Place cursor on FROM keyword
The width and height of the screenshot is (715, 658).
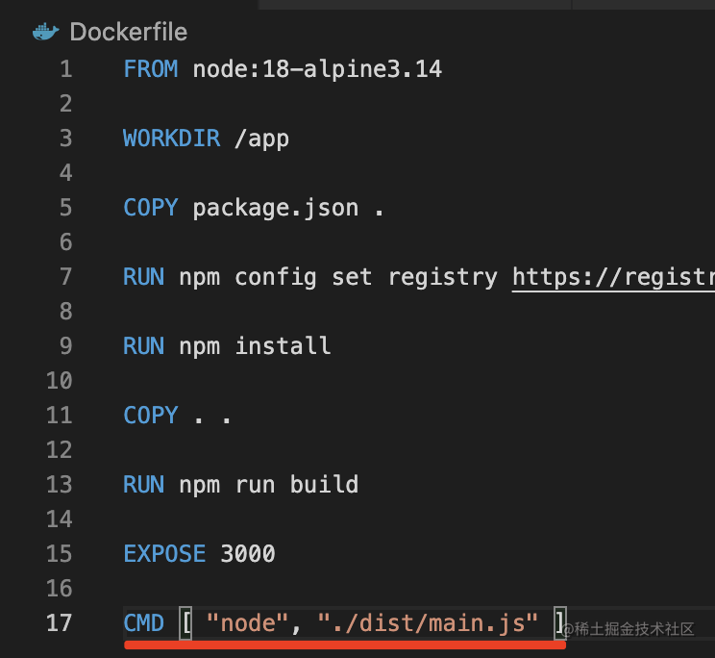151,69
